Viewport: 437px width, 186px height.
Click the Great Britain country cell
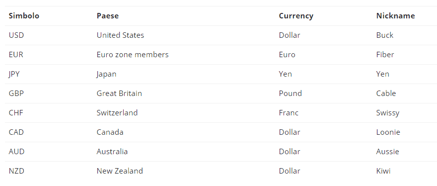pos(119,93)
